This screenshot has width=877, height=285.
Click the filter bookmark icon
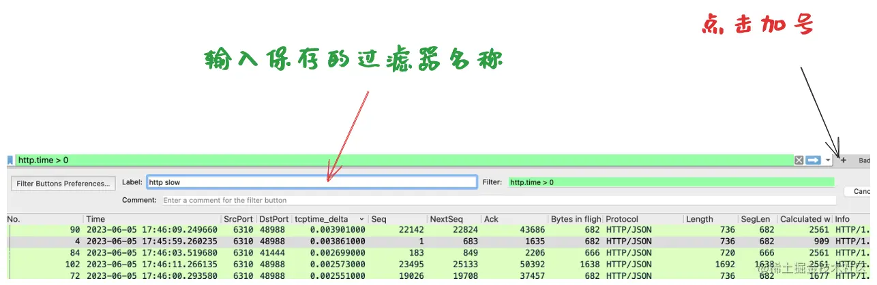pos(10,160)
